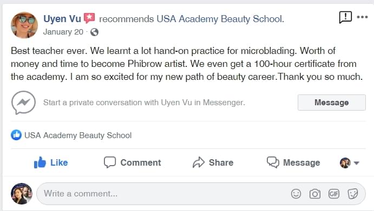
Task: Click the Share arrow icon
Action: tap(199, 162)
